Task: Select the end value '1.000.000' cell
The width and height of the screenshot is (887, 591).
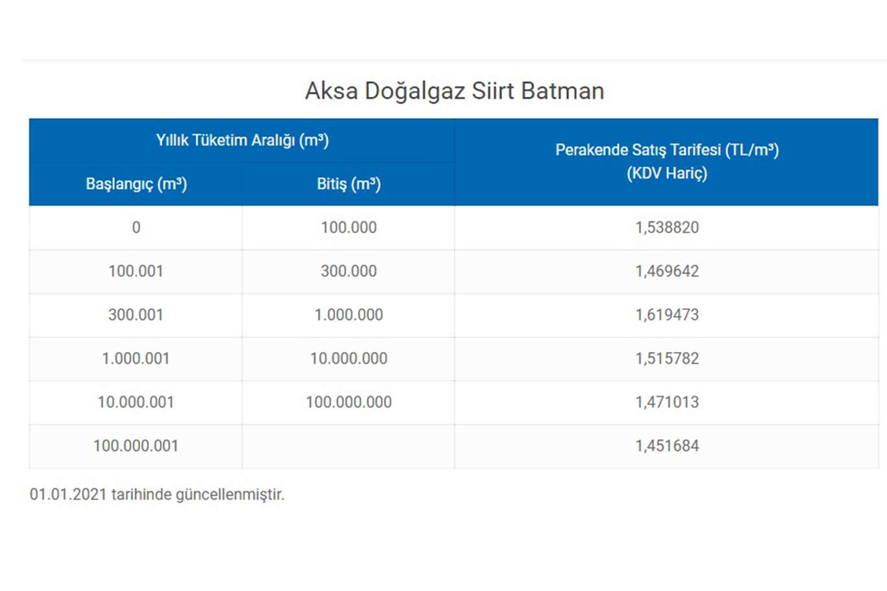Action: 349,315
